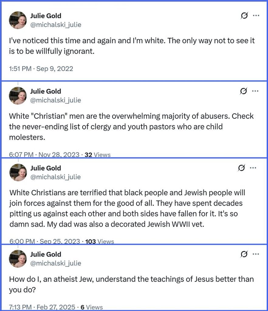Viewport: 268px width, 311px height.
Task: Open the three-dot menu on the abusers tweet
Action: tap(255, 91)
